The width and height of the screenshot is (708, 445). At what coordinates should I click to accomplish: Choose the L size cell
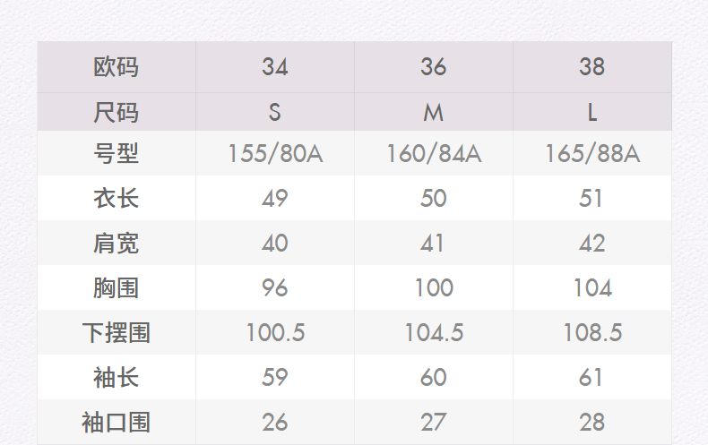[x=591, y=112]
